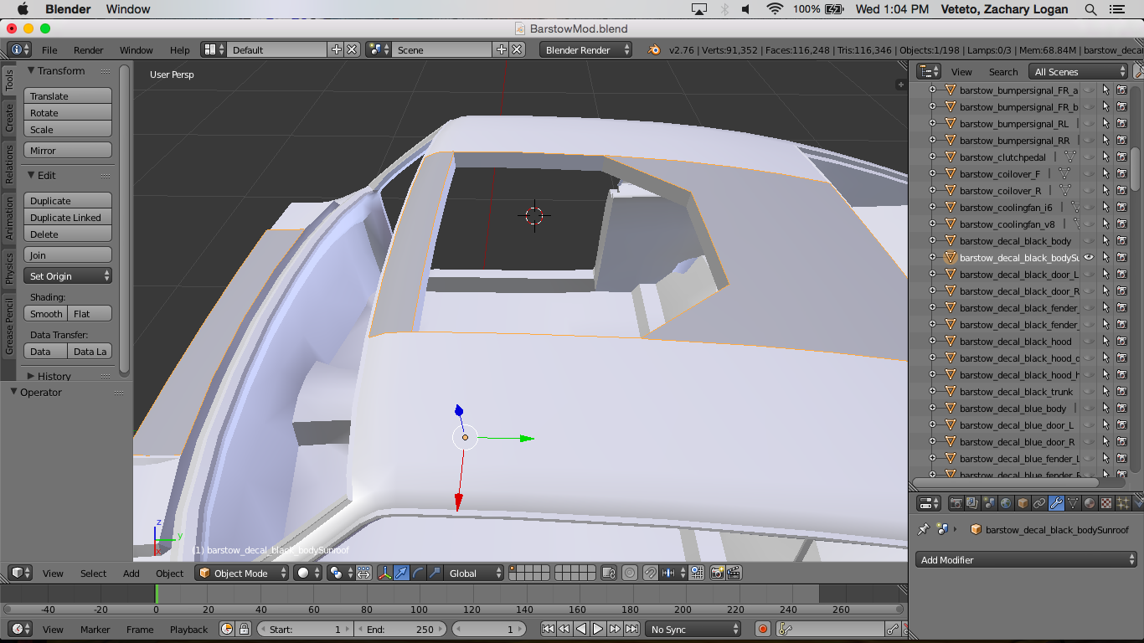Click the Join button
The image size is (1144, 643).
click(x=68, y=255)
